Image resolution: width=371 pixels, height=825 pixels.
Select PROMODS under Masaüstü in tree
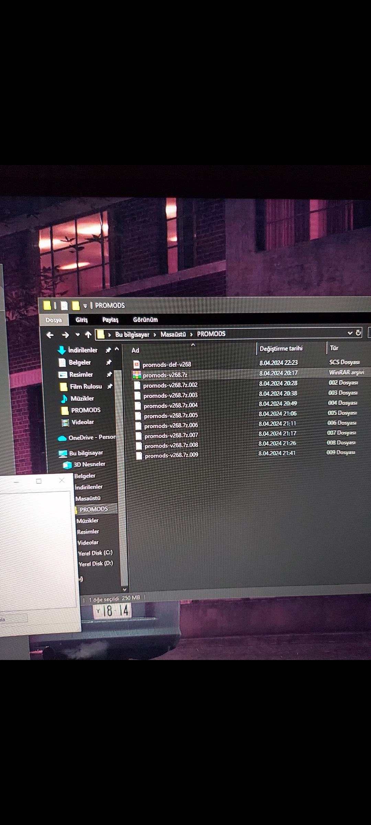point(94,509)
